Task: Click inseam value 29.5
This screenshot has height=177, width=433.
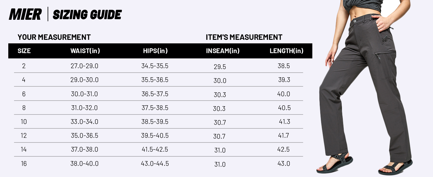Action: [x=220, y=67]
